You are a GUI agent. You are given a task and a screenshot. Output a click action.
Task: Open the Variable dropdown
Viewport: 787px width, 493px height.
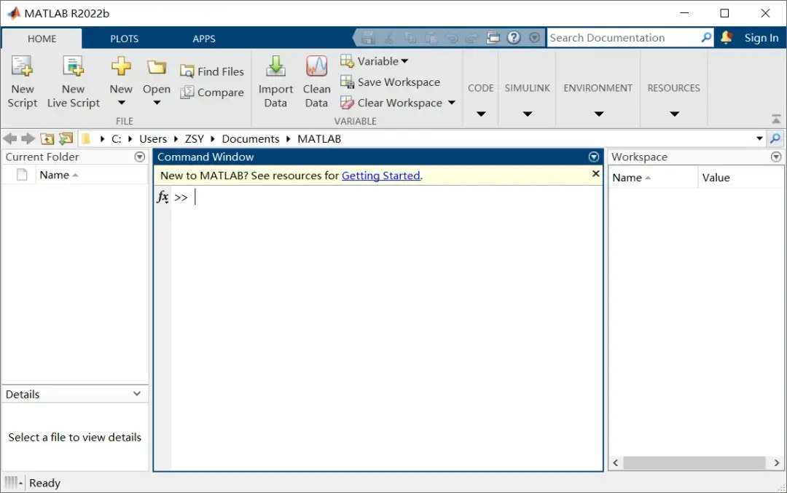[374, 61]
